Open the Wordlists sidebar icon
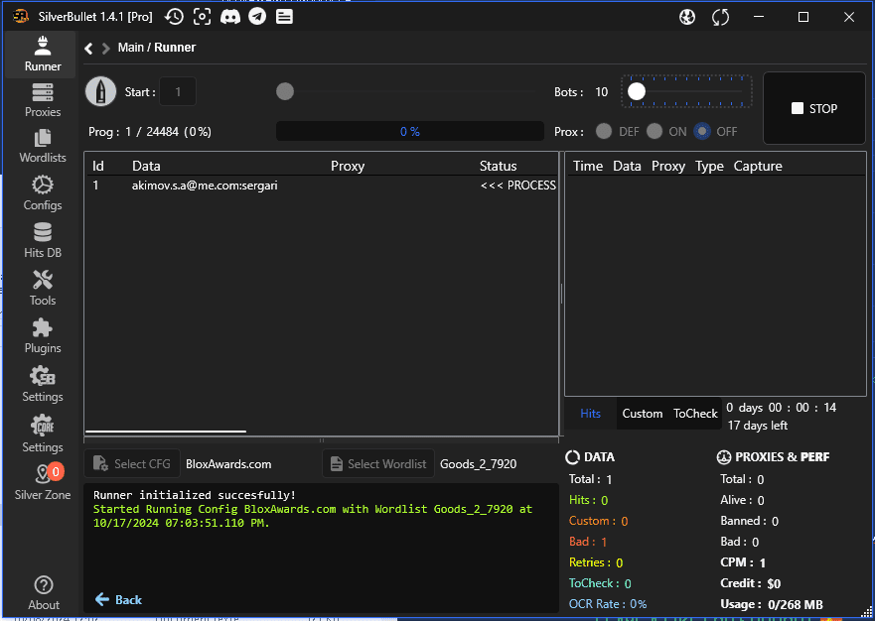875x621 pixels. [x=43, y=147]
